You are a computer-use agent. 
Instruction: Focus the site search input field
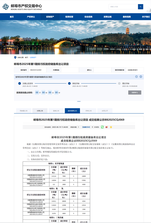click(x=123, y=7)
